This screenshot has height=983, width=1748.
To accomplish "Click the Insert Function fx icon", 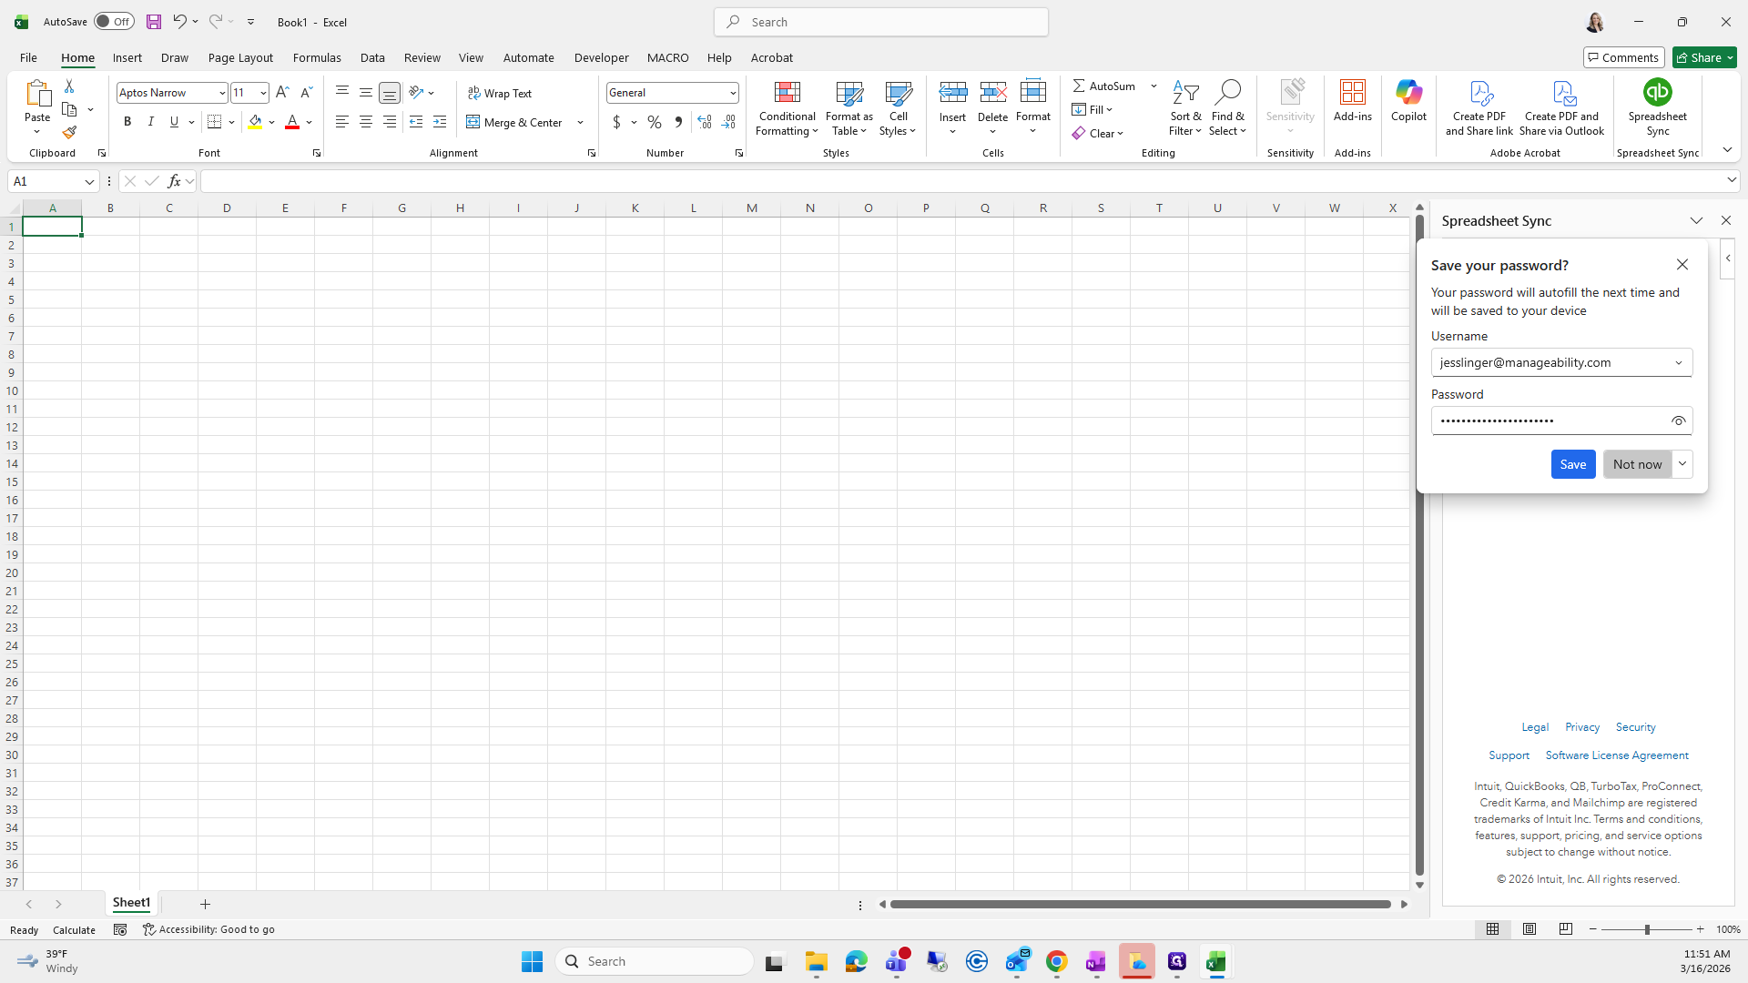I will point(174,181).
